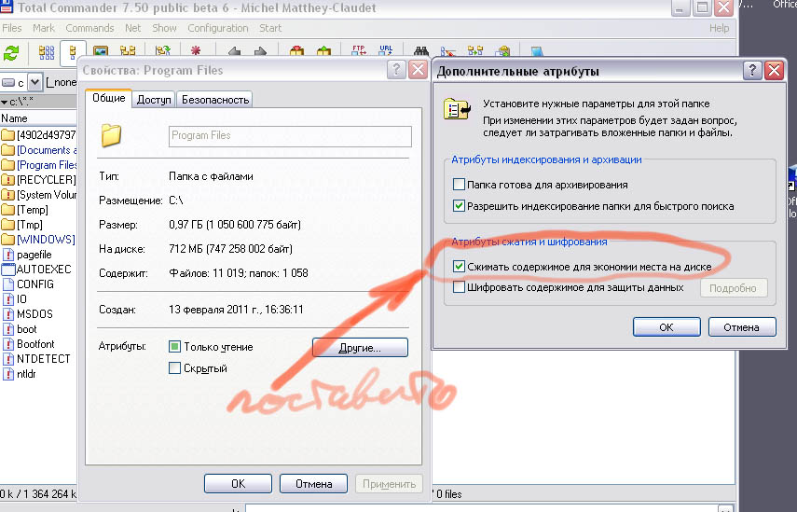Open the Mark menu
The width and height of the screenshot is (797, 512).
pyautogui.click(x=44, y=28)
